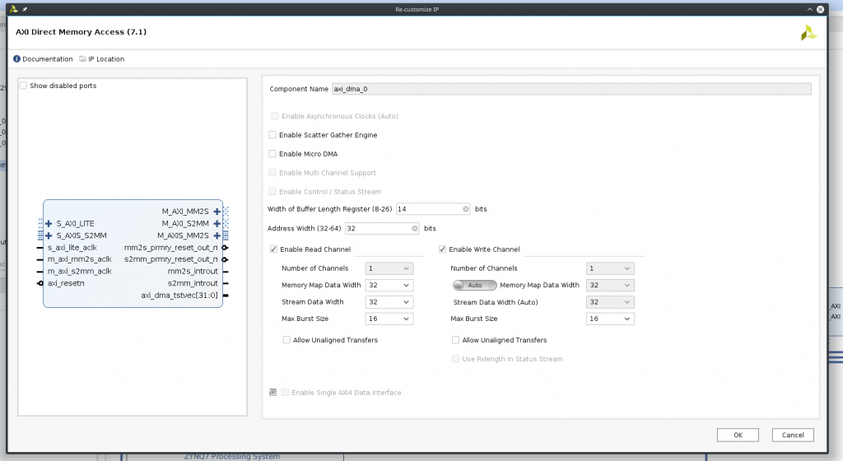Open write channel Stream Data Width (Auto) dropdown
Screen dimensions: 843x461
click(x=610, y=302)
